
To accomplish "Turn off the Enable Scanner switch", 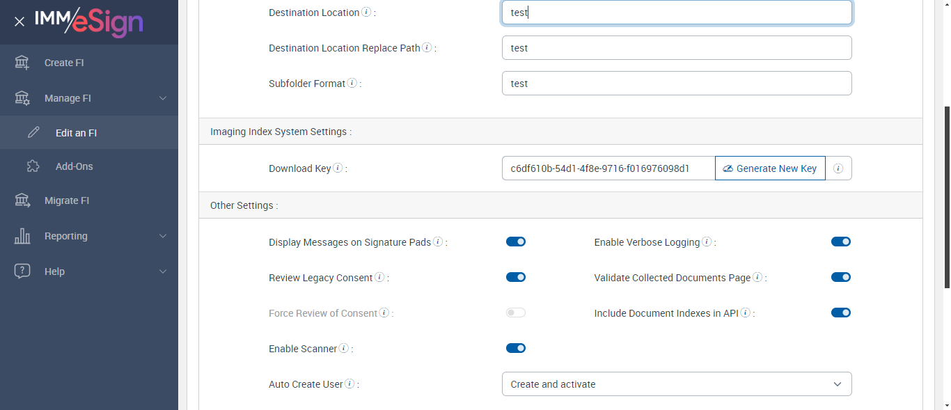I will [516, 348].
